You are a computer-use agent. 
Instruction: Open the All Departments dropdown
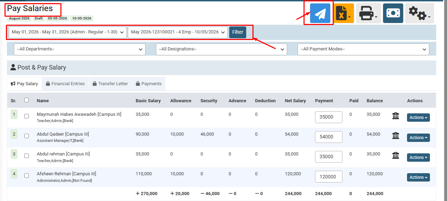click(x=80, y=49)
